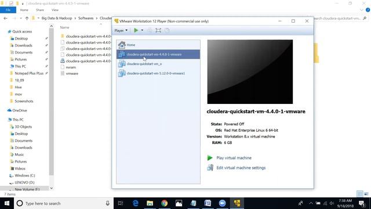371x209 pixels.
Task: Go up one folder level in Explorer
Action: pos(27,18)
